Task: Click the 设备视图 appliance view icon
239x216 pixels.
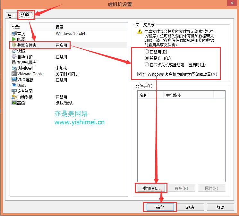Action: click(x=14, y=91)
